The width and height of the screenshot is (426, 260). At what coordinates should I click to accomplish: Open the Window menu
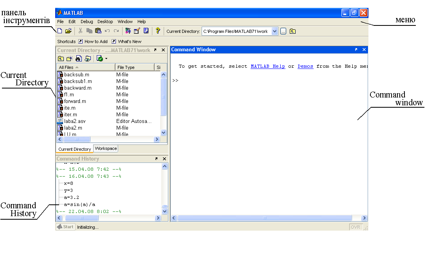pos(125,22)
